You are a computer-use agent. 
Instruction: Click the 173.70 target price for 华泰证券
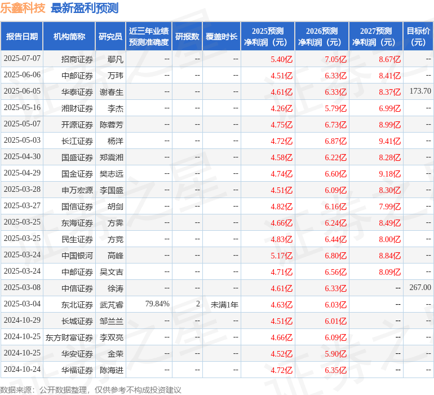[420, 91]
